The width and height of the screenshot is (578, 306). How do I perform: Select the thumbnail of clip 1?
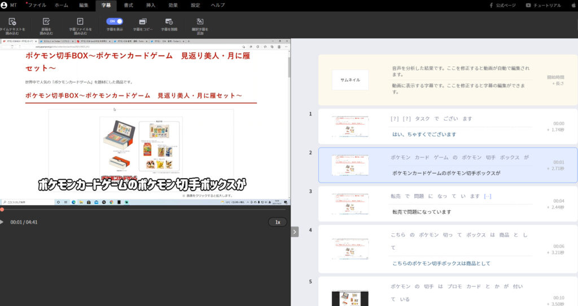pos(350,126)
